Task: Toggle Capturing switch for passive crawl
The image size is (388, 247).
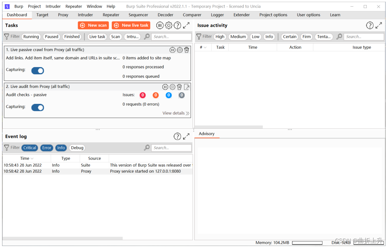Action: (38, 71)
